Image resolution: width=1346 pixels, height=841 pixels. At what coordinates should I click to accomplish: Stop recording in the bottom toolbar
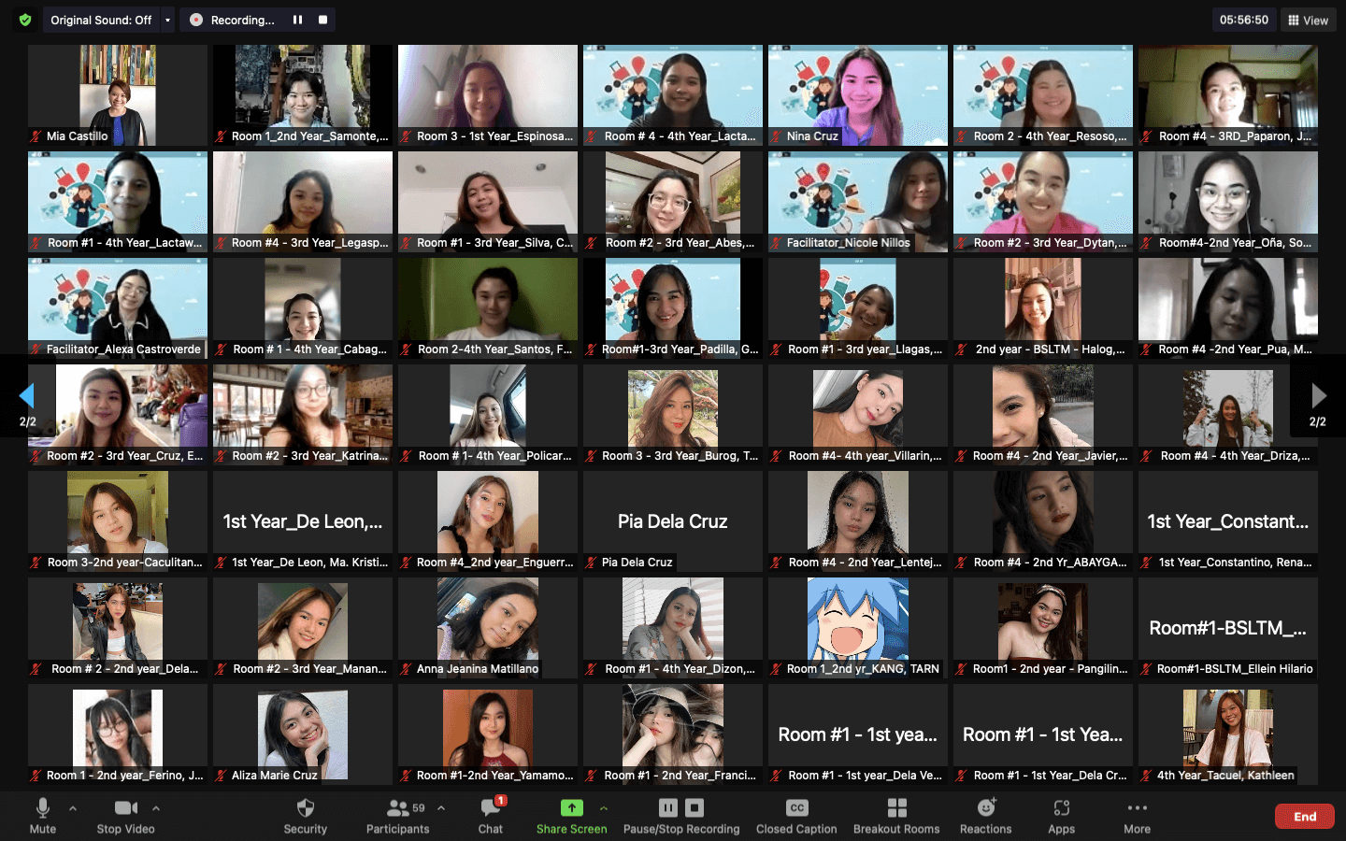694,808
